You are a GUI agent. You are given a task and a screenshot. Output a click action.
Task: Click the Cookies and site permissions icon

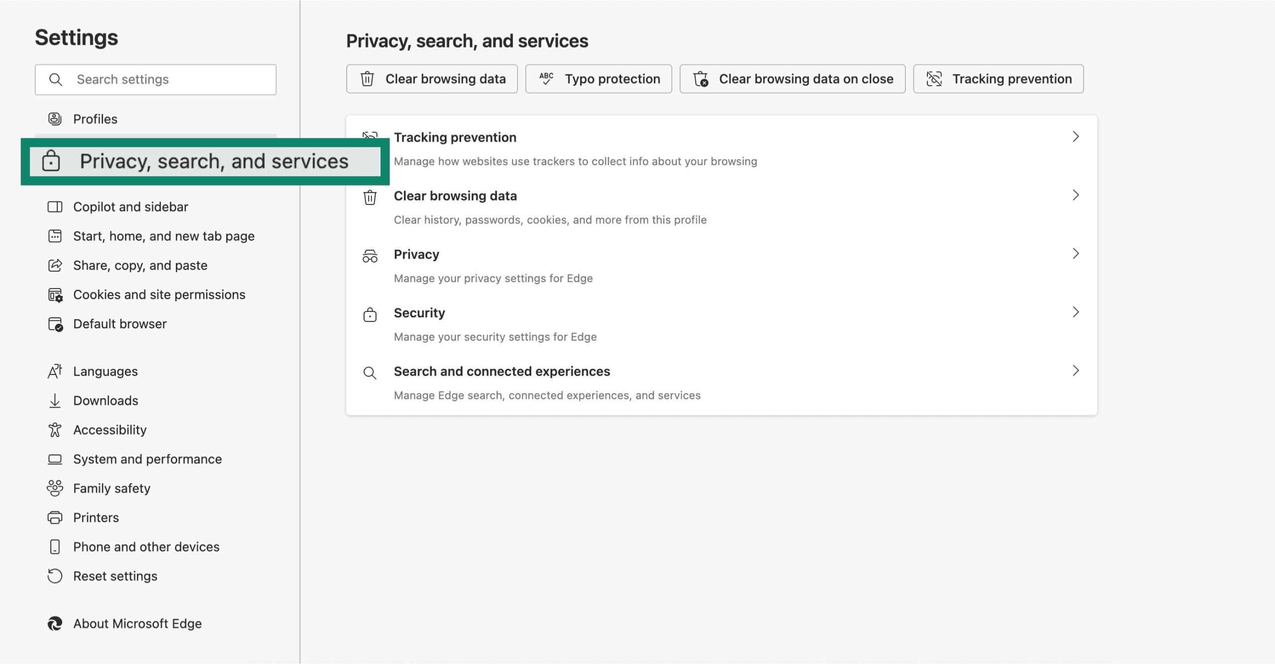tap(55, 294)
